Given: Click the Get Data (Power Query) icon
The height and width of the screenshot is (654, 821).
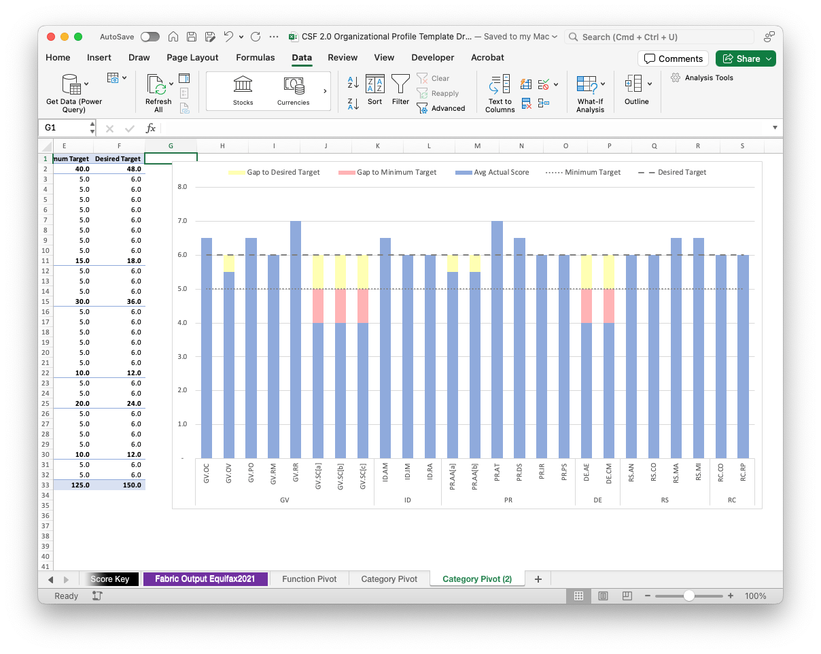Looking at the screenshot, I should click(x=71, y=84).
